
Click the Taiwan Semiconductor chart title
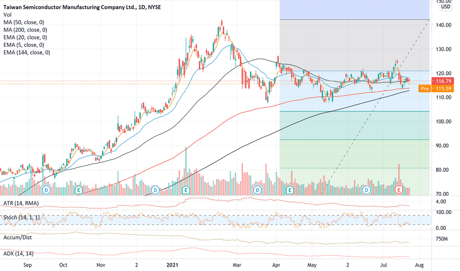pyautogui.click(x=82, y=7)
